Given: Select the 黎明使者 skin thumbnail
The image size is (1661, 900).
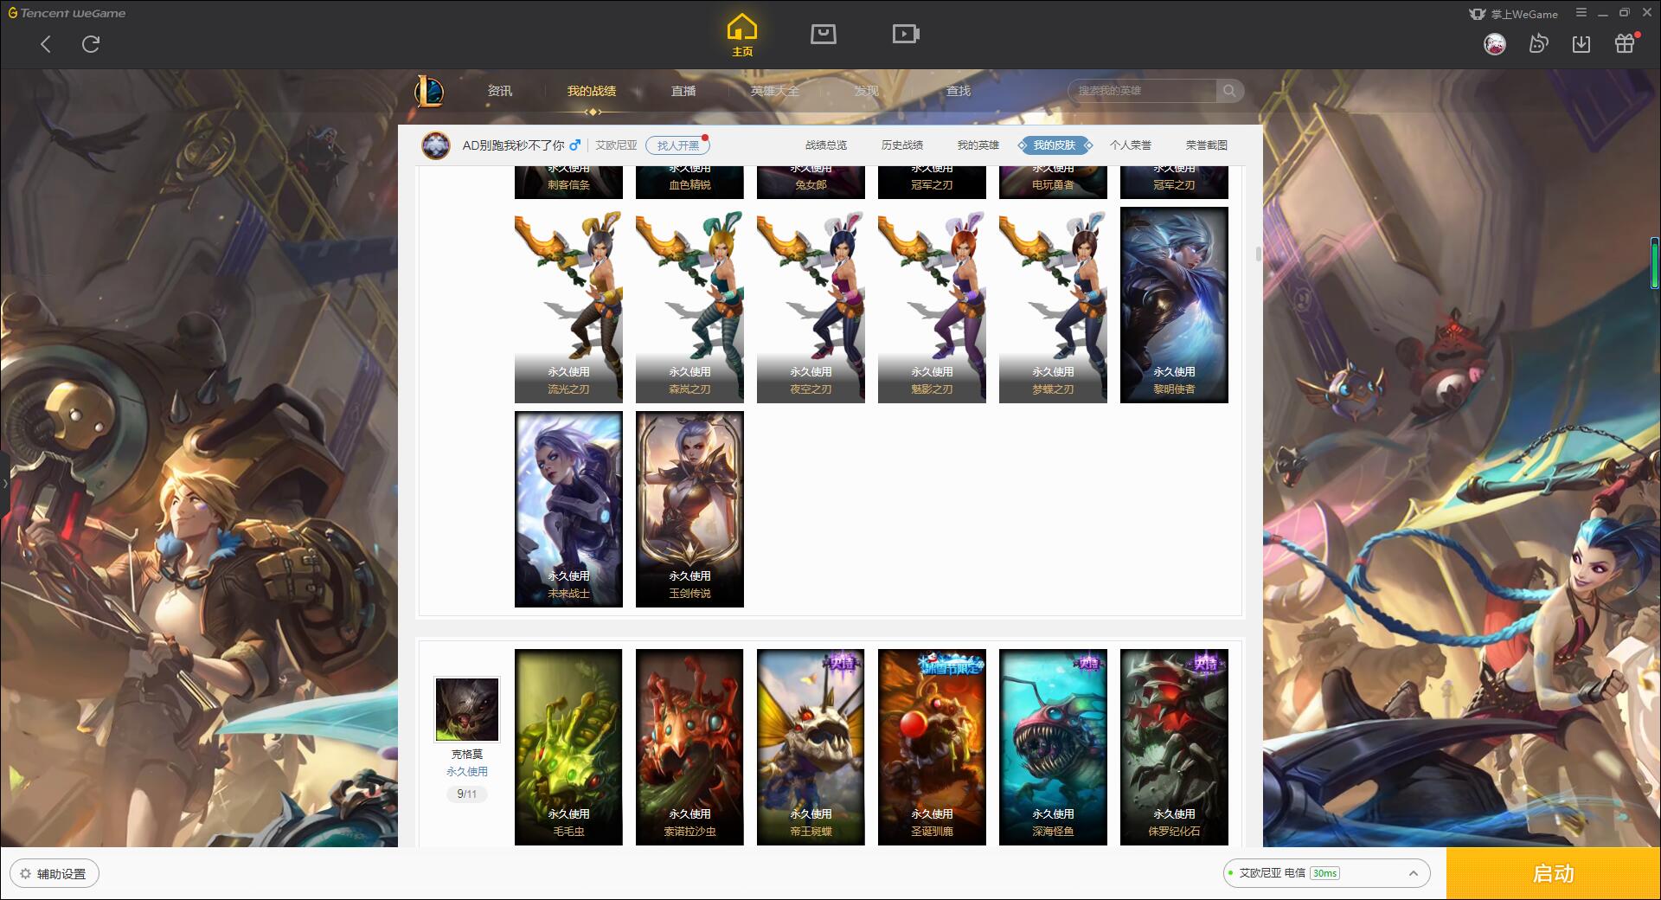Looking at the screenshot, I should click(1174, 305).
